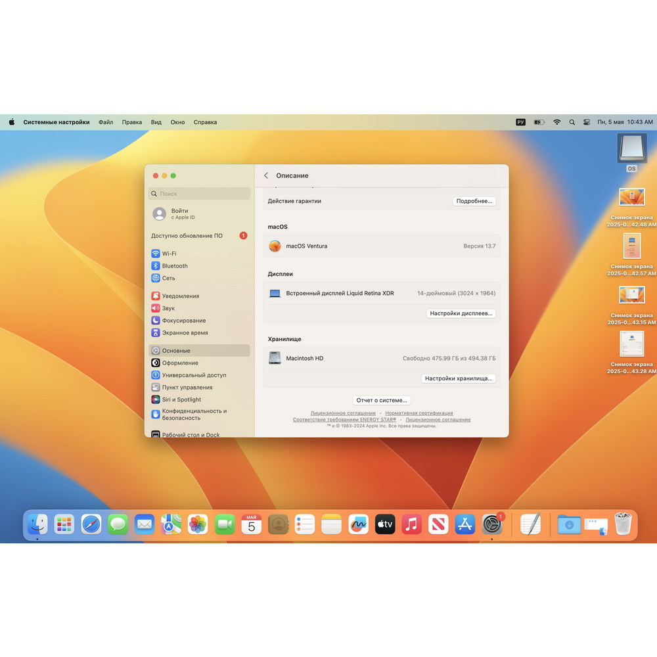Image resolution: width=657 pixels, height=657 pixels.
Task: Click Подробнее button for warranty
Action: (474, 201)
